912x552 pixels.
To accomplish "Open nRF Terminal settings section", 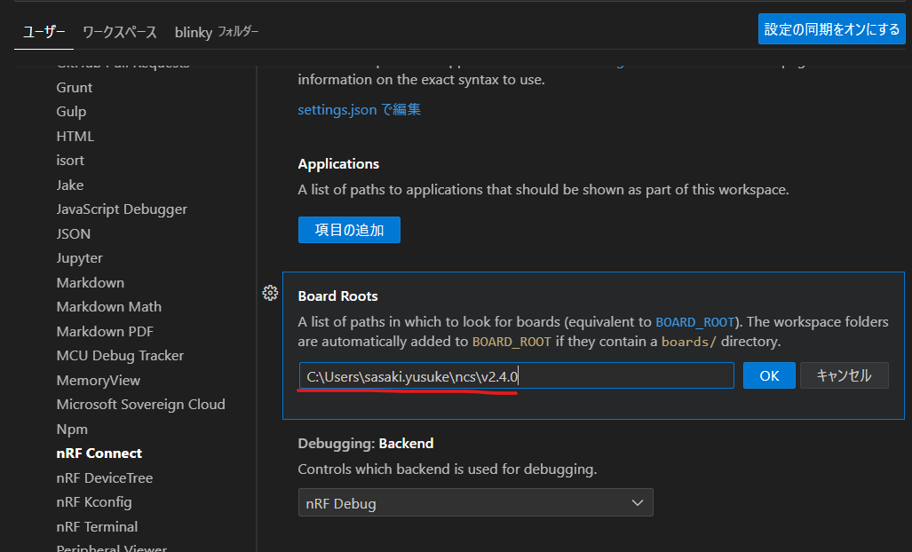I will coord(97,526).
